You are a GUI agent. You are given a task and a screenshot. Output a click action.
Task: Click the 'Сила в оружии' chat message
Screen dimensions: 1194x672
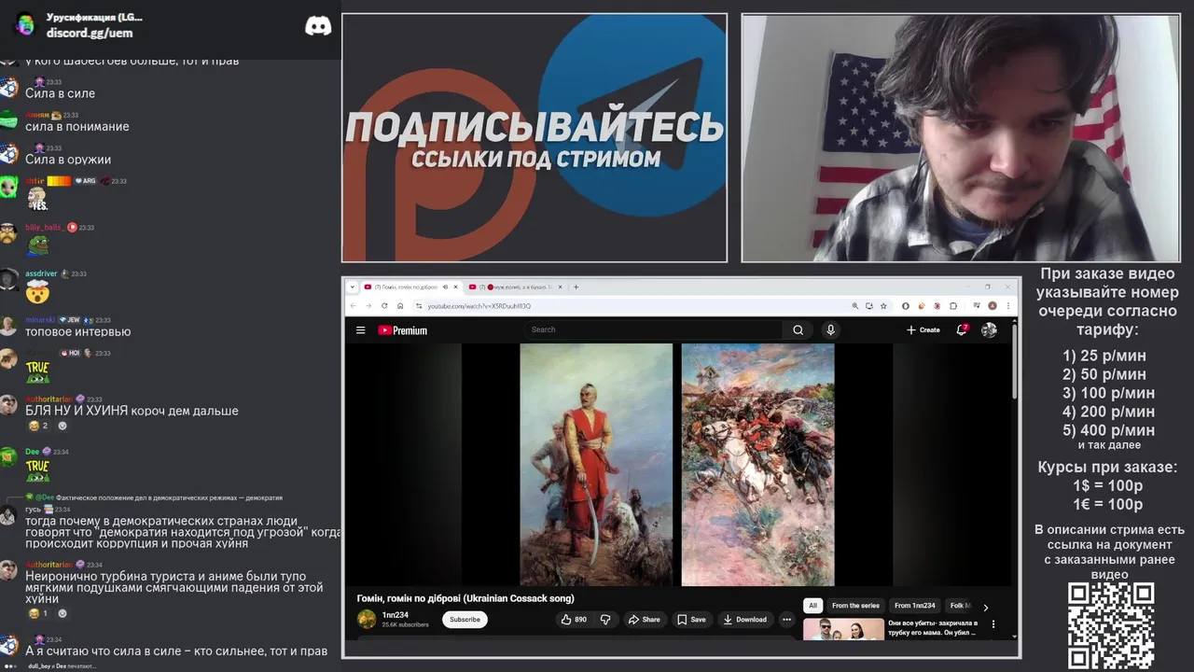pyautogui.click(x=68, y=160)
